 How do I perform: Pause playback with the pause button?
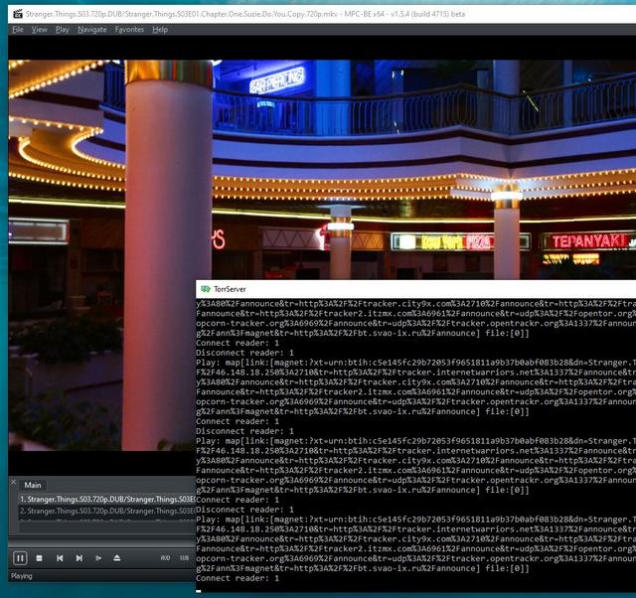point(20,558)
